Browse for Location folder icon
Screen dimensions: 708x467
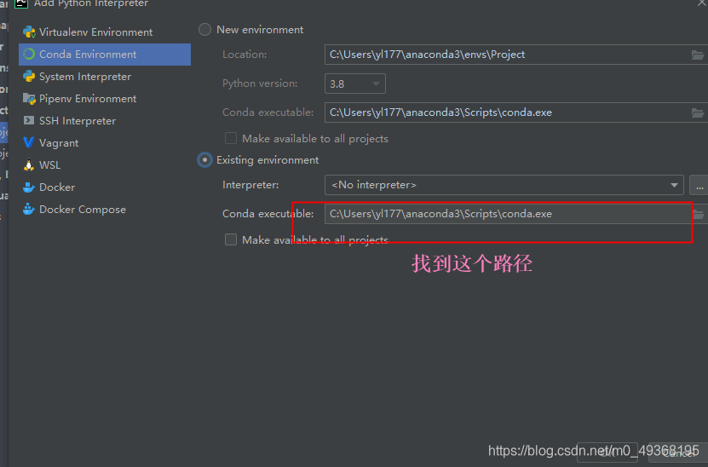(x=698, y=55)
